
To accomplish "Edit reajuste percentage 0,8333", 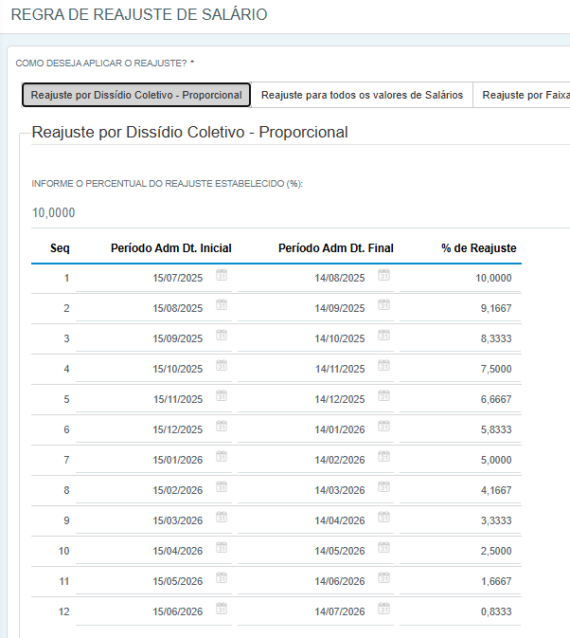I will point(460,611).
